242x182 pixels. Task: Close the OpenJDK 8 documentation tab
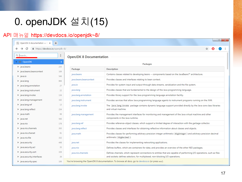(50, 43)
